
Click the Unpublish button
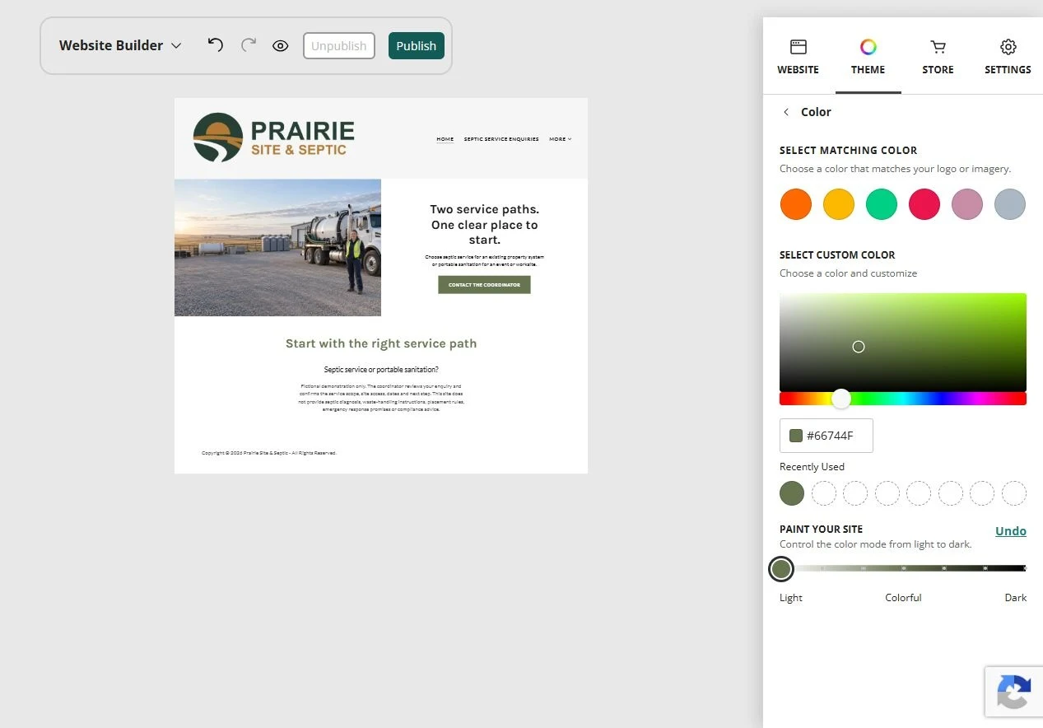tap(339, 46)
